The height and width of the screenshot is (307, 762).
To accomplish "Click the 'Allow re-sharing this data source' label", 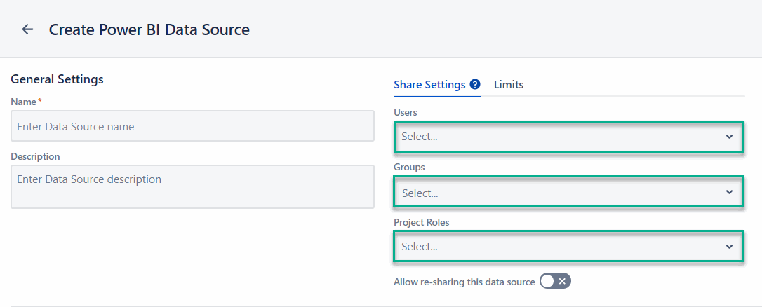I will click(x=464, y=282).
